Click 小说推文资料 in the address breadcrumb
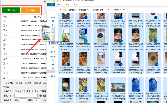167x103 pixels. tap(98, 10)
